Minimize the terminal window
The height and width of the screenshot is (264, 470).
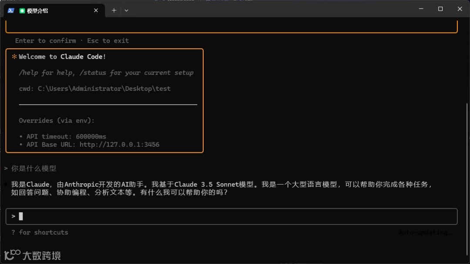tap(421, 9)
